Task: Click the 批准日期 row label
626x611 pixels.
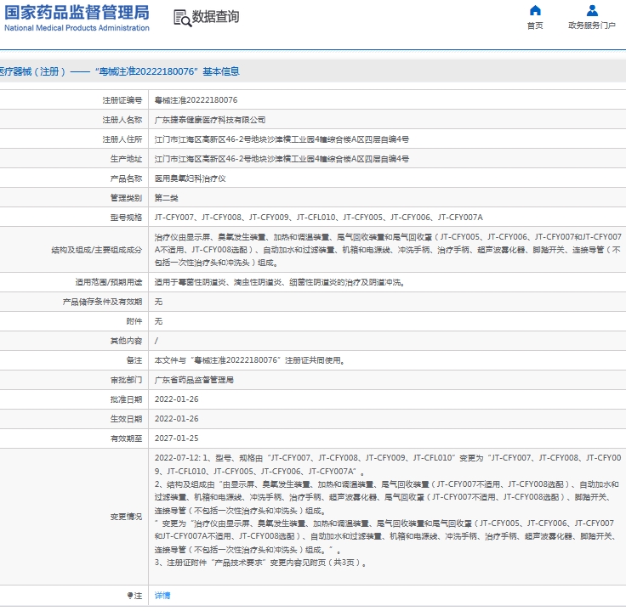Action: [x=126, y=399]
